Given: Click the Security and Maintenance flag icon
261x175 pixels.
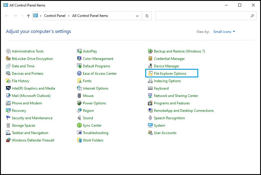Looking at the screenshot, I should pyautogui.click(x=8, y=118).
